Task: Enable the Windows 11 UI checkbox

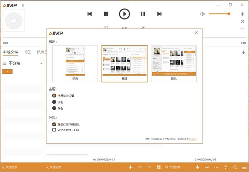Action: [x=54, y=130]
